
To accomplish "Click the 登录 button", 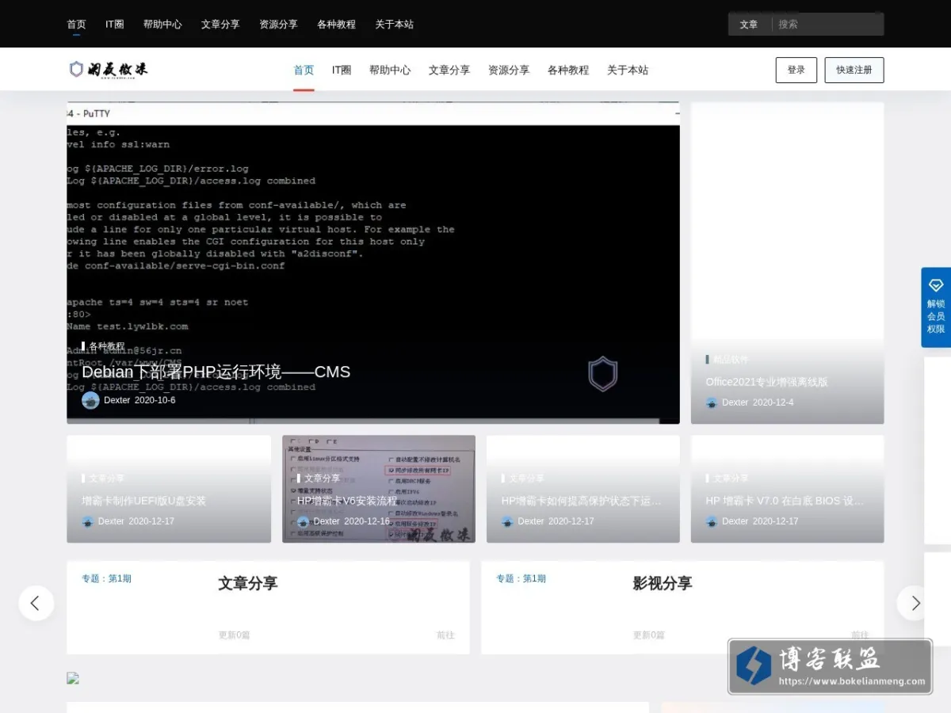I will (796, 70).
